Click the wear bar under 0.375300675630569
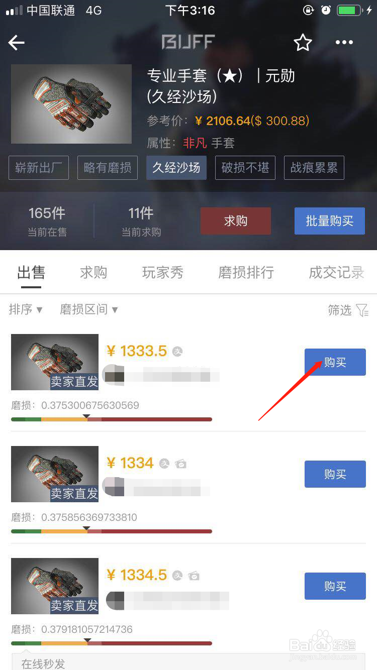 pos(112,419)
